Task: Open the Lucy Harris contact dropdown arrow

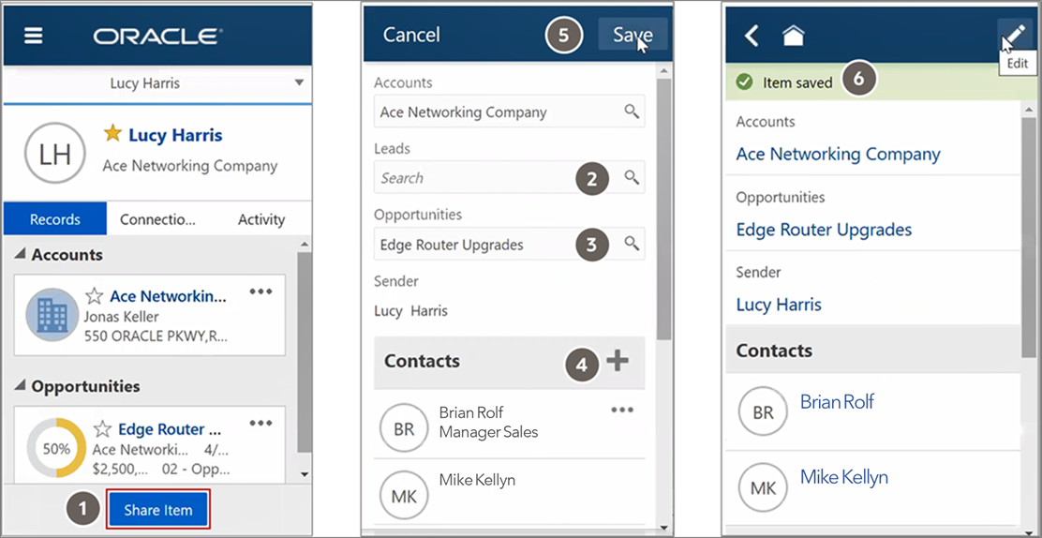Action: 299,83
